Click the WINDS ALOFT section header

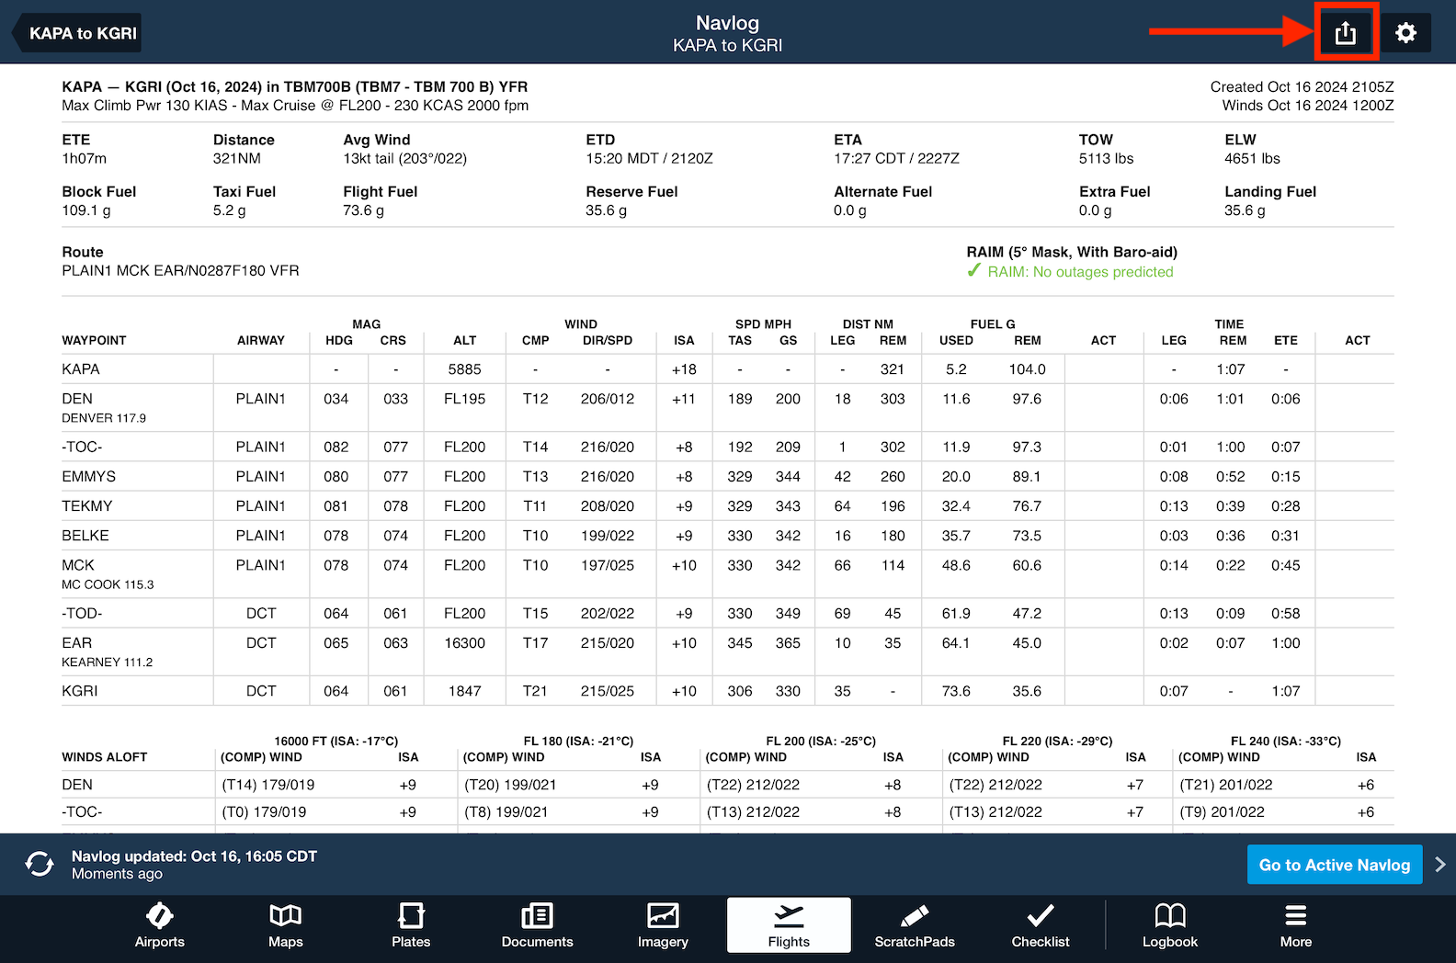pos(105,757)
